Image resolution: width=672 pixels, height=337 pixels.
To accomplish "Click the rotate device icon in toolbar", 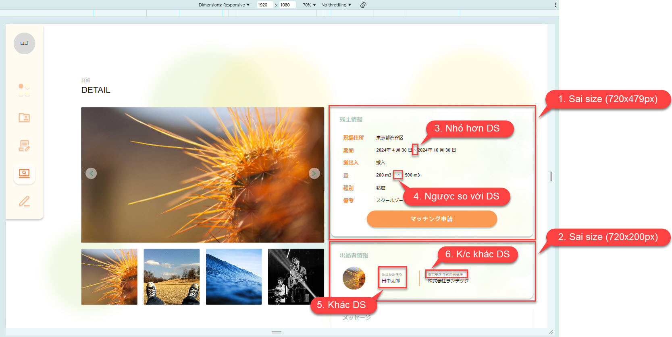I will point(363,5).
